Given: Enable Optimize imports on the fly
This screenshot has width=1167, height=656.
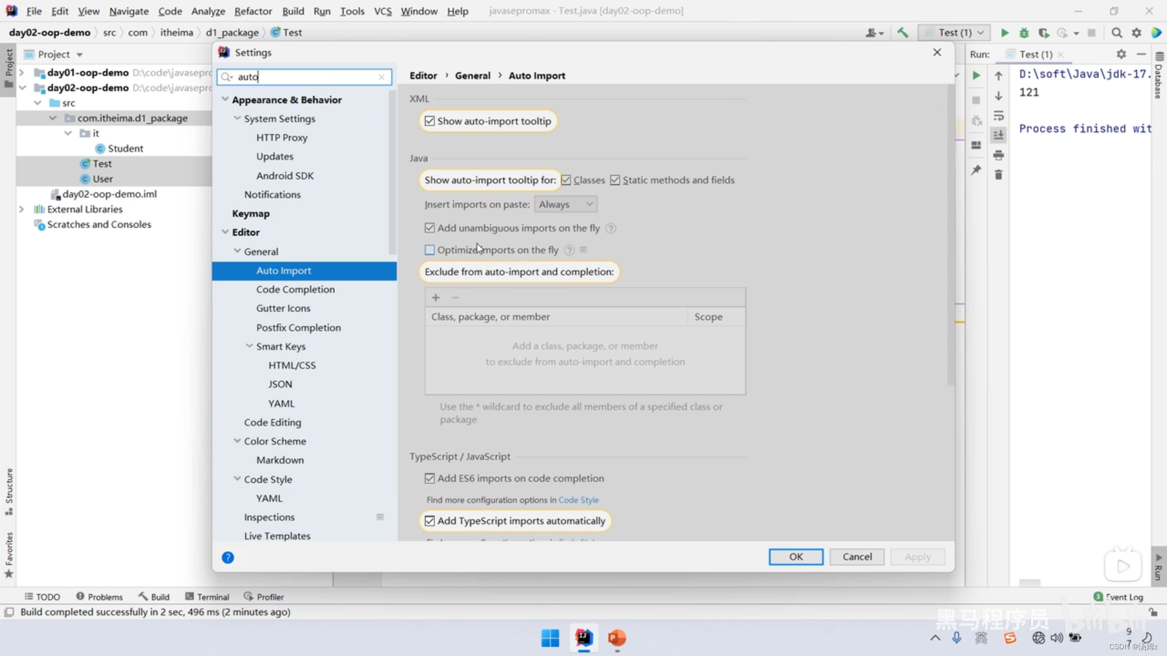Looking at the screenshot, I should coord(430,250).
